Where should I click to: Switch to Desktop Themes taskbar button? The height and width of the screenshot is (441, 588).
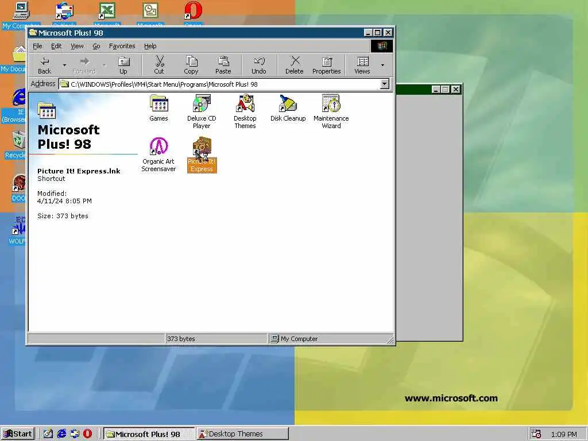tap(243, 434)
